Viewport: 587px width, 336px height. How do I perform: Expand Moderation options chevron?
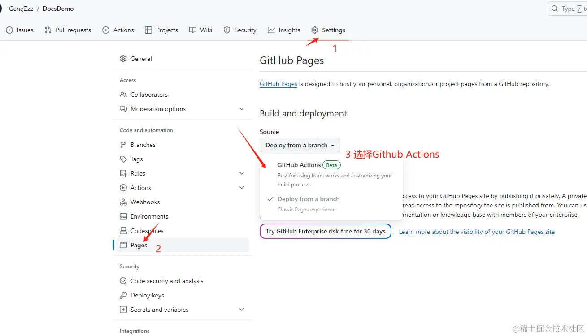click(x=242, y=109)
